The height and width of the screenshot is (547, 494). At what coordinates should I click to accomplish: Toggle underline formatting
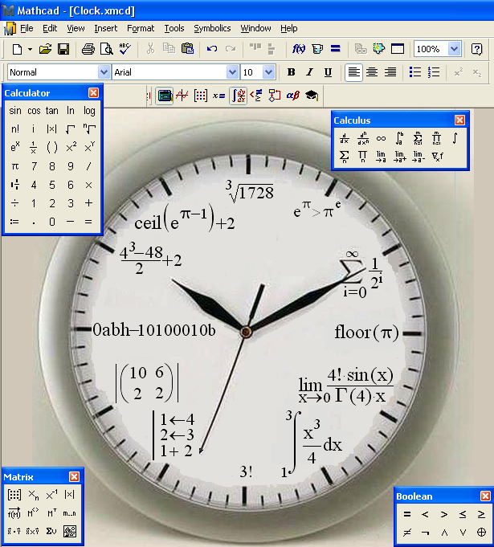[328, 72]
